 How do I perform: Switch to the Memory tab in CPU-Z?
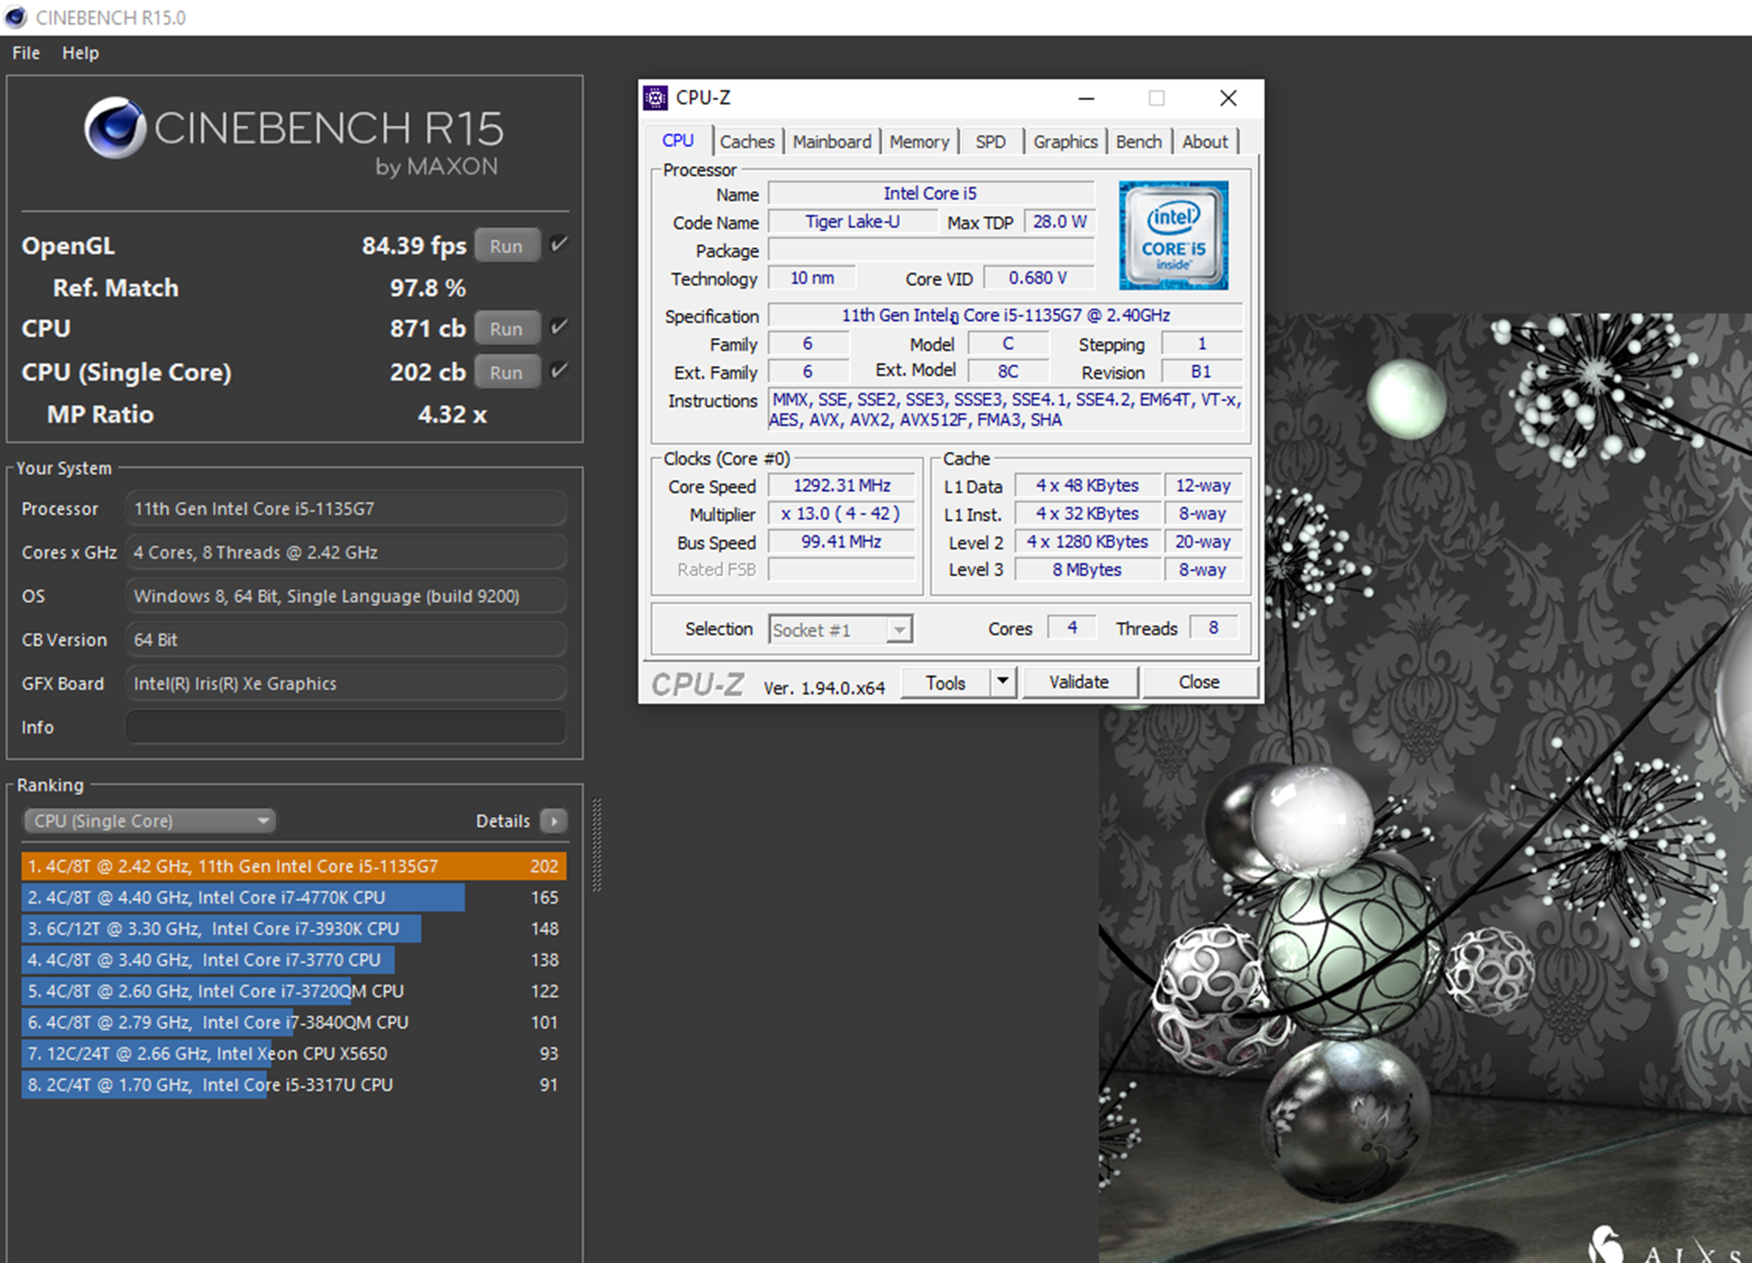click(919, 141)
